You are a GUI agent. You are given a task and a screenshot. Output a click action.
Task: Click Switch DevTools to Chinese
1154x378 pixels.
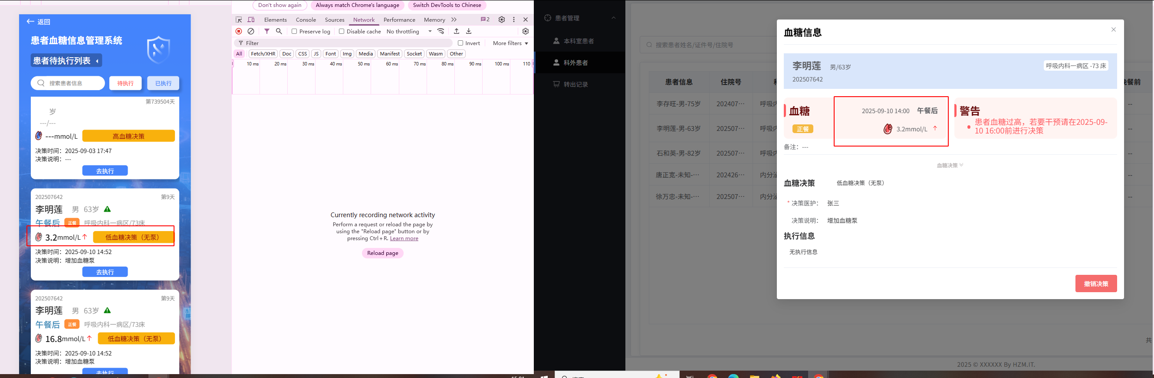coord(447,5)
